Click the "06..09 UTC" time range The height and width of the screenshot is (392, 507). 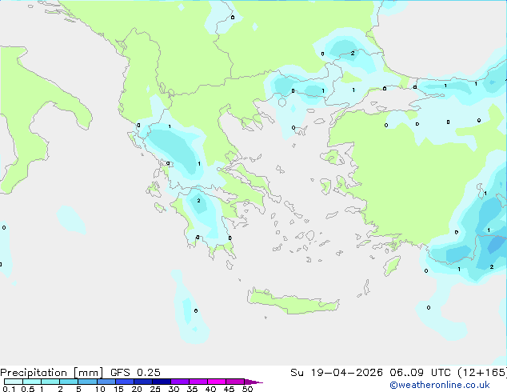pyautogui.click(x=420, y=373)
